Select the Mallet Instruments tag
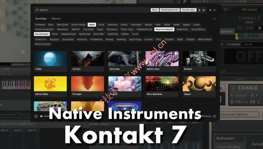Viewport: 263px width, 149px height. [x=44, y=29]
